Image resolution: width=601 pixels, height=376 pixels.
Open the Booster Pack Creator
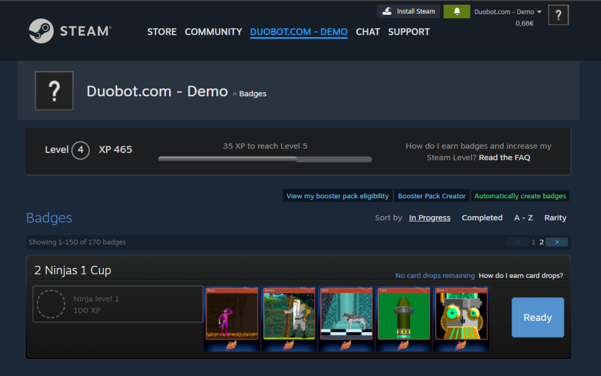432,196
